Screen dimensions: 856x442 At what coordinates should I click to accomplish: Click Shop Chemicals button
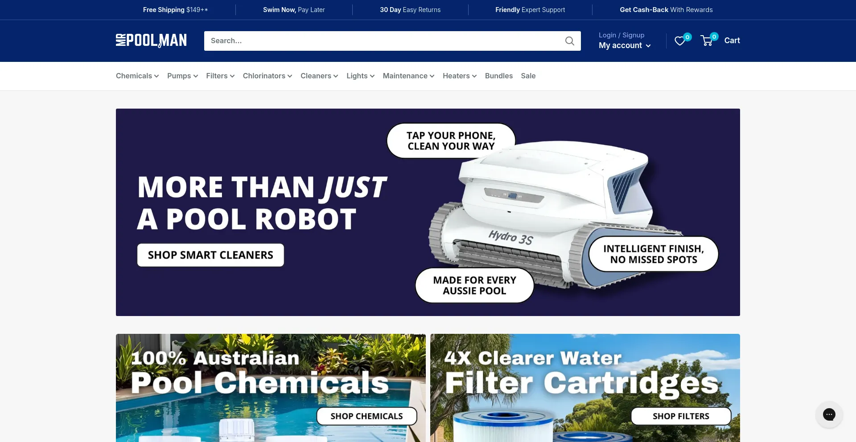(366, 416)
